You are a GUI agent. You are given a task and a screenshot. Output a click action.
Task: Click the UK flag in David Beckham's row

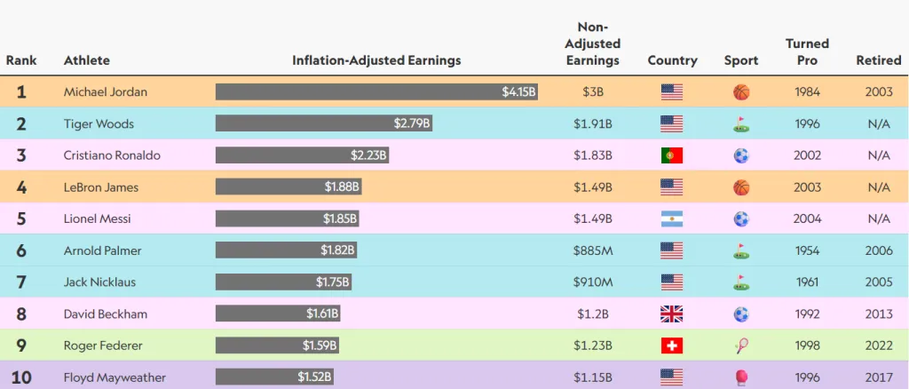[x=672, y=314]
